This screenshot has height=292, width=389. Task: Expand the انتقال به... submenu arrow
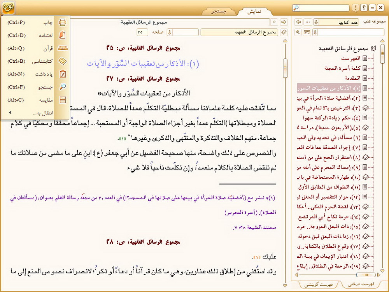(10, 113)
